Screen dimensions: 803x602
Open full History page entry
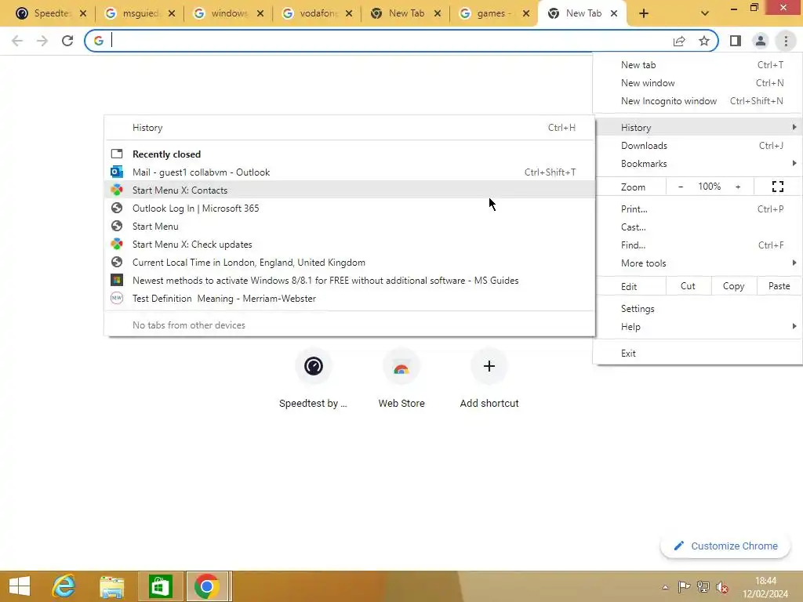tap(349, 128)
